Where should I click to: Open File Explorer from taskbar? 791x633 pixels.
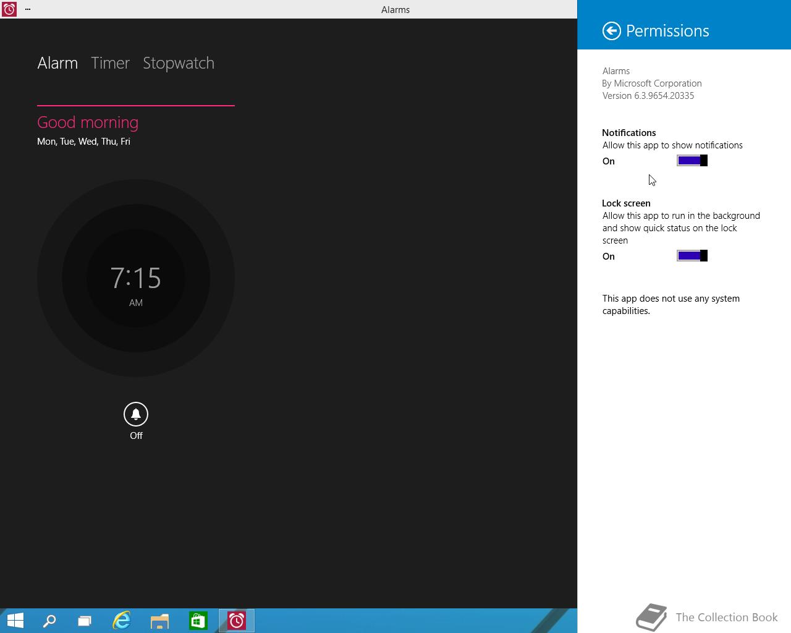[159, 621]
